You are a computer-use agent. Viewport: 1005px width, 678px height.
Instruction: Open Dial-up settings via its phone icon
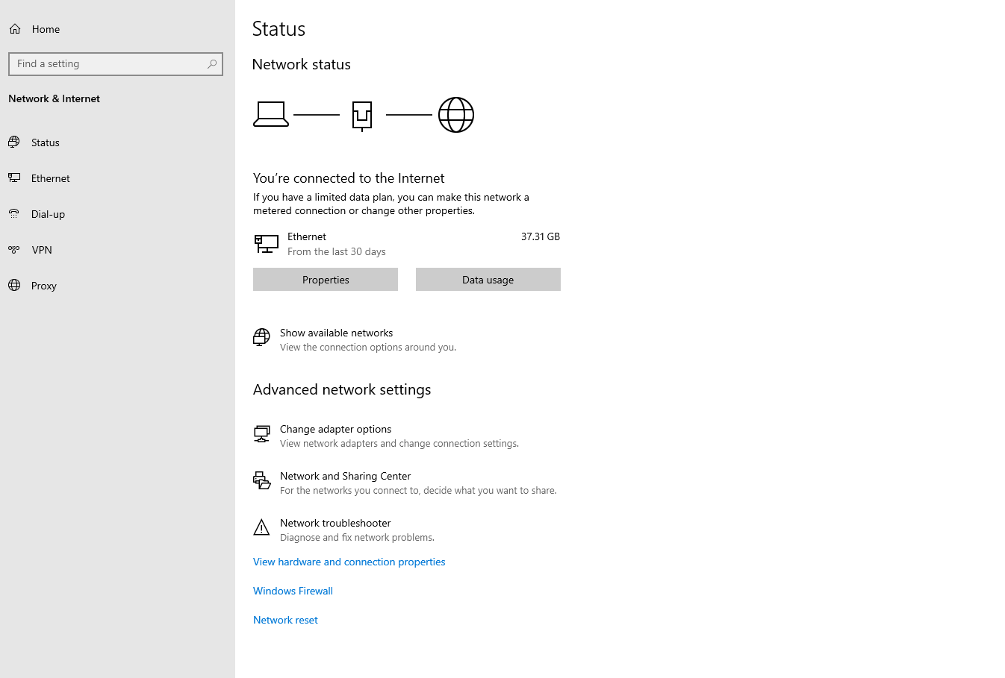(x=14, y=213)
